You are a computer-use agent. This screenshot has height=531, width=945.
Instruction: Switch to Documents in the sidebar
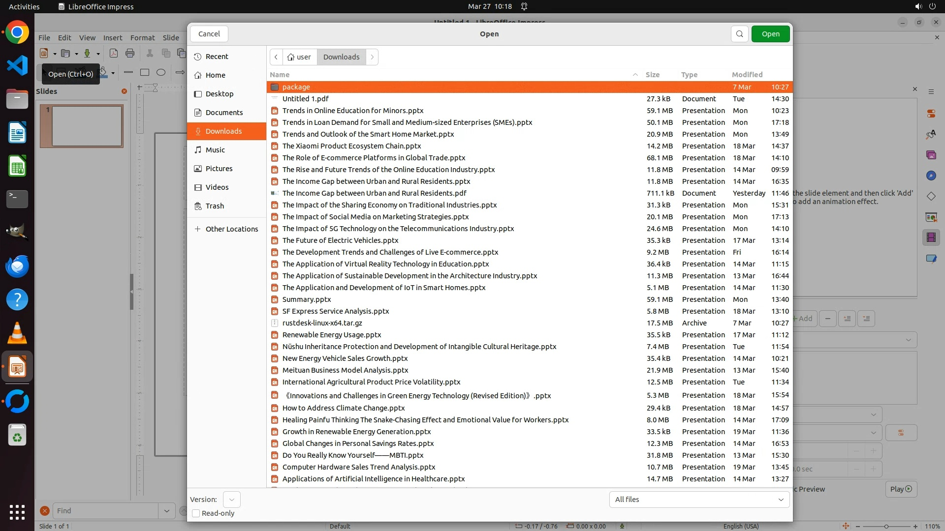(x=224, y=113)
